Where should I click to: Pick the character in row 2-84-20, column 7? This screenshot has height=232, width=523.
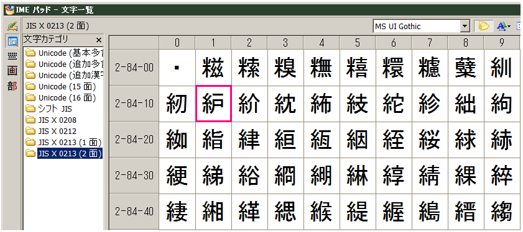pos(430,140)
